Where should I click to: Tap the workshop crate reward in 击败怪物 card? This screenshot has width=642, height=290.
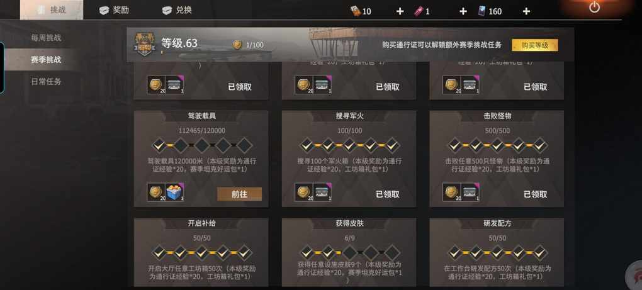point(470,192)
